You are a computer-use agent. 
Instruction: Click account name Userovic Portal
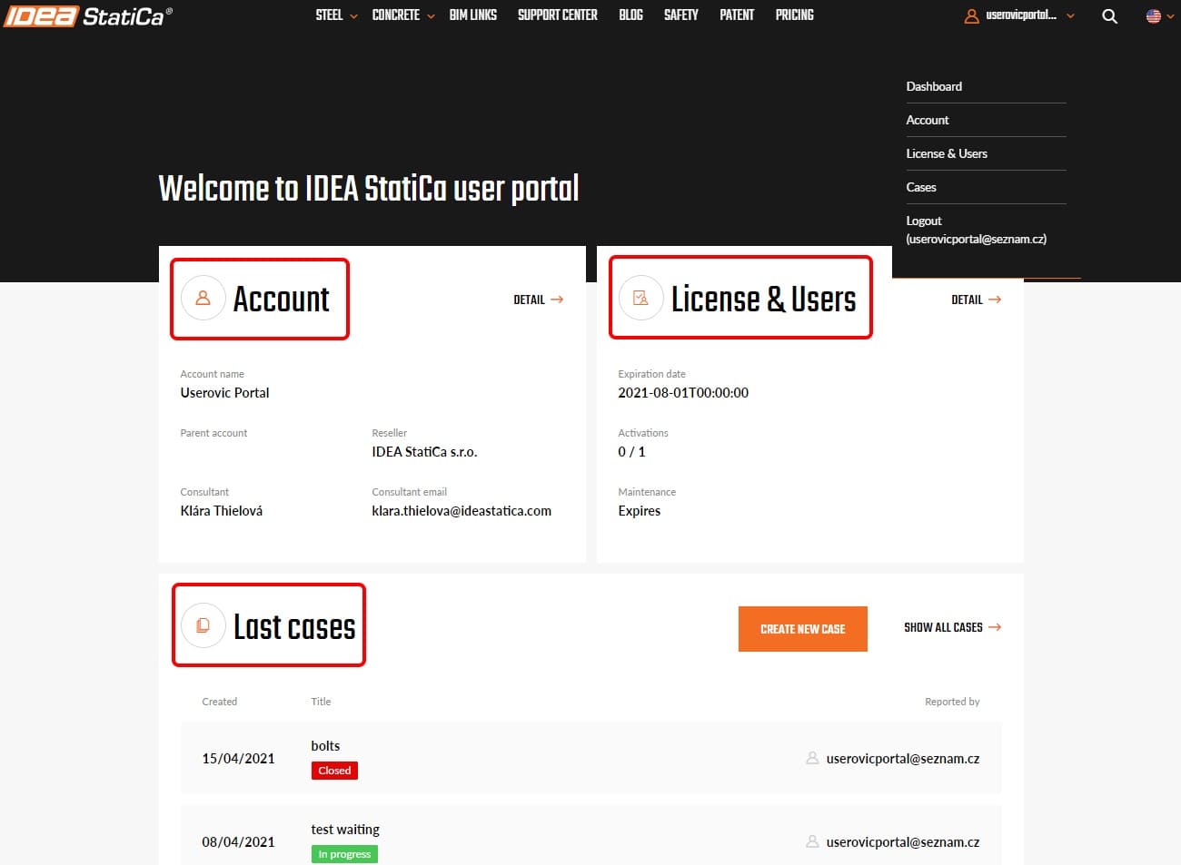224,393
